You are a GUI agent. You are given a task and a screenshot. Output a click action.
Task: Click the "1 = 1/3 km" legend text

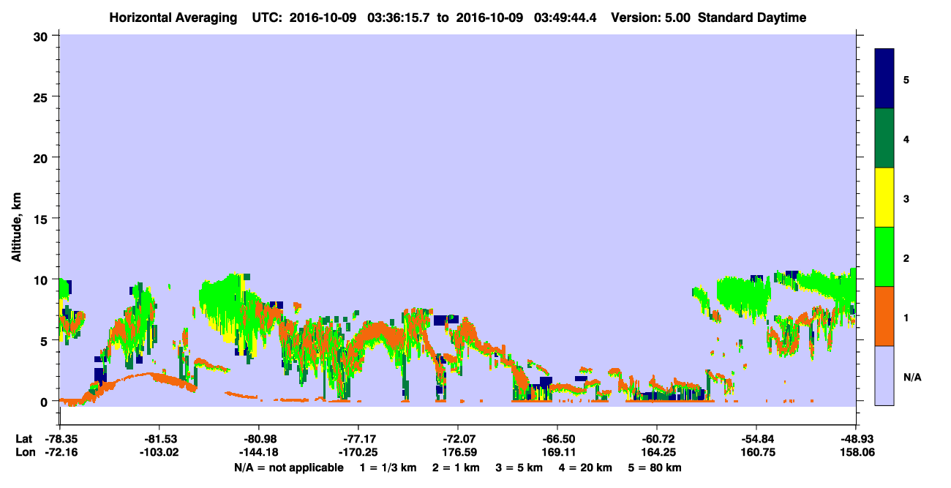pyautogui.click(x=388, y=468)
